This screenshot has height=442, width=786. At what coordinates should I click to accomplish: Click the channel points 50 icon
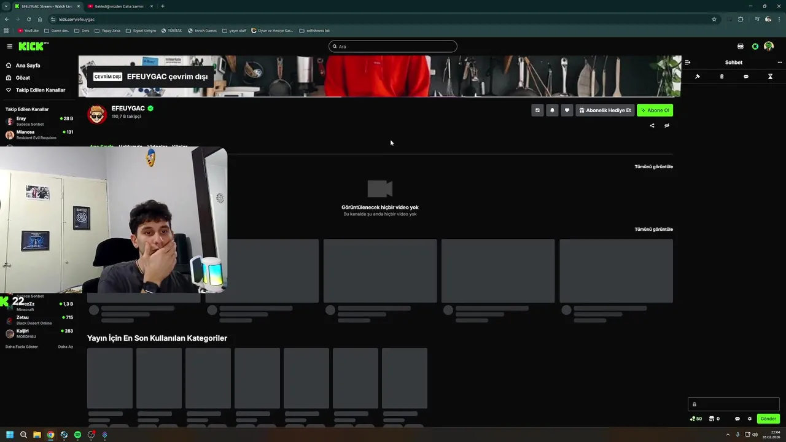pos(696,419)
